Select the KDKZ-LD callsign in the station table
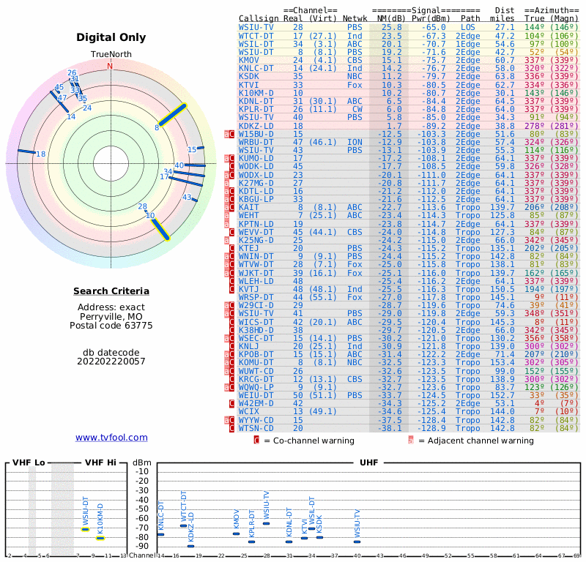Image resolution: width=586 pixels, height=562 pixels. click(x=256, y=126)
